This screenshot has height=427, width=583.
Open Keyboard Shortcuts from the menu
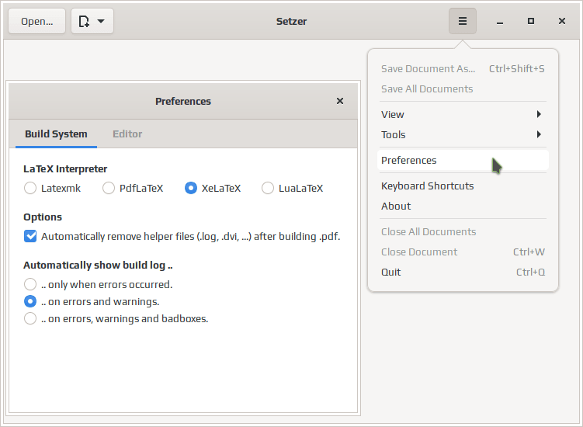tap(463, 186)
